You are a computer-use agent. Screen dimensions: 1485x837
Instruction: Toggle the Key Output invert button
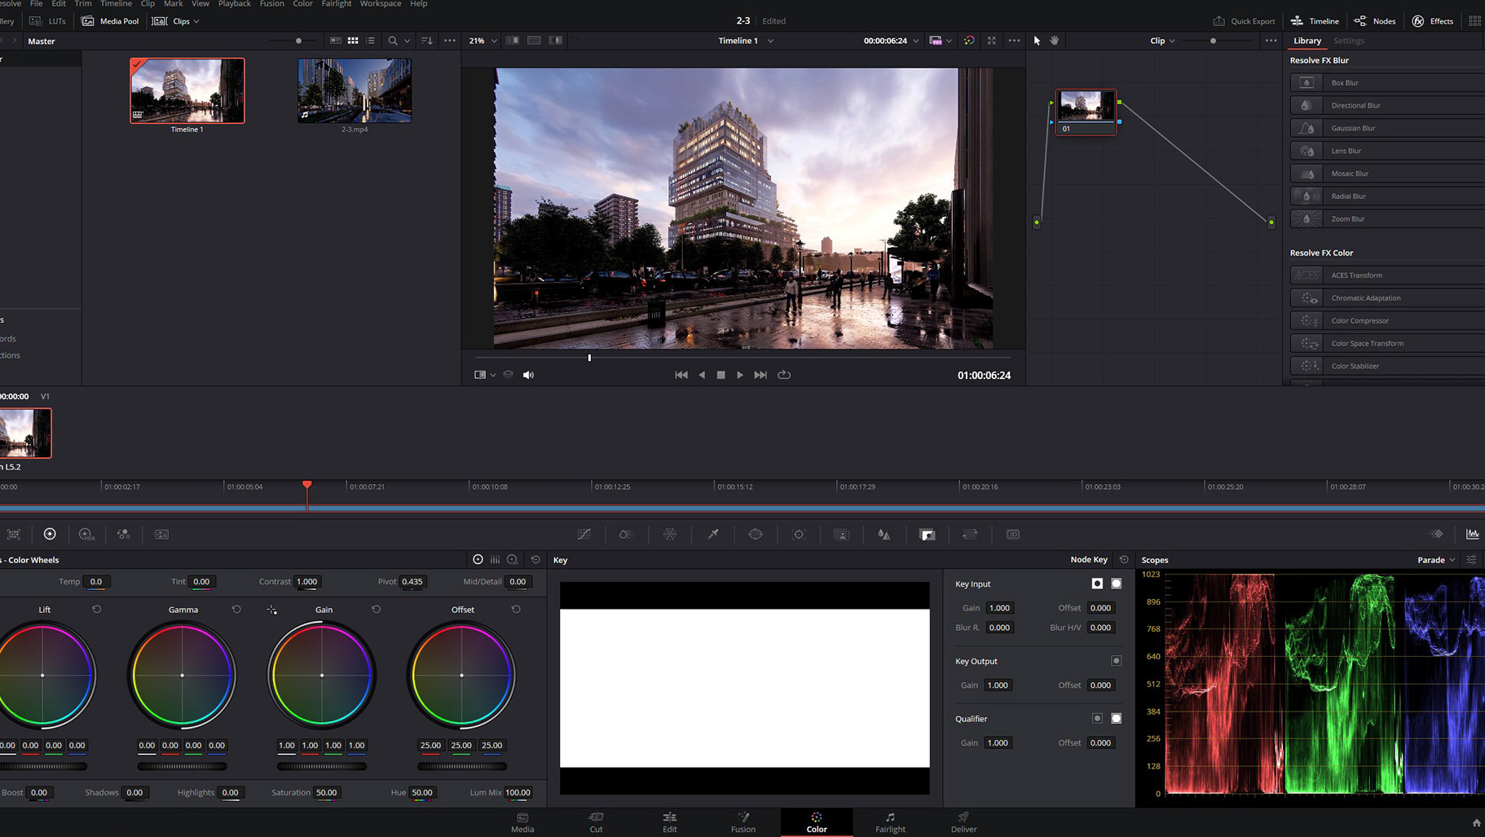point(1117,661)
